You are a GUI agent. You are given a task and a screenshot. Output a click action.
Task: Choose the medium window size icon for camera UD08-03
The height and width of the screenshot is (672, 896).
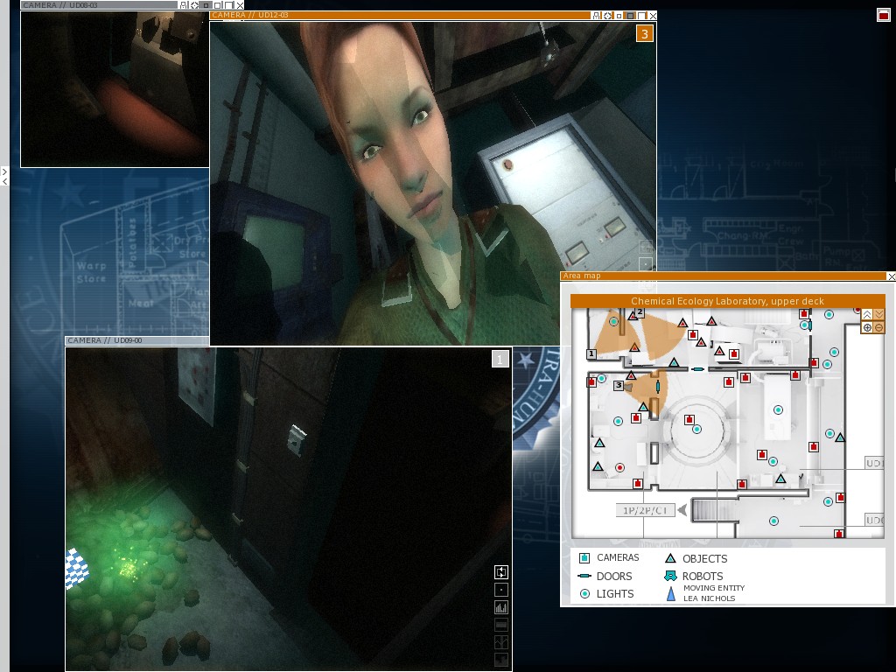click(217, 5)
